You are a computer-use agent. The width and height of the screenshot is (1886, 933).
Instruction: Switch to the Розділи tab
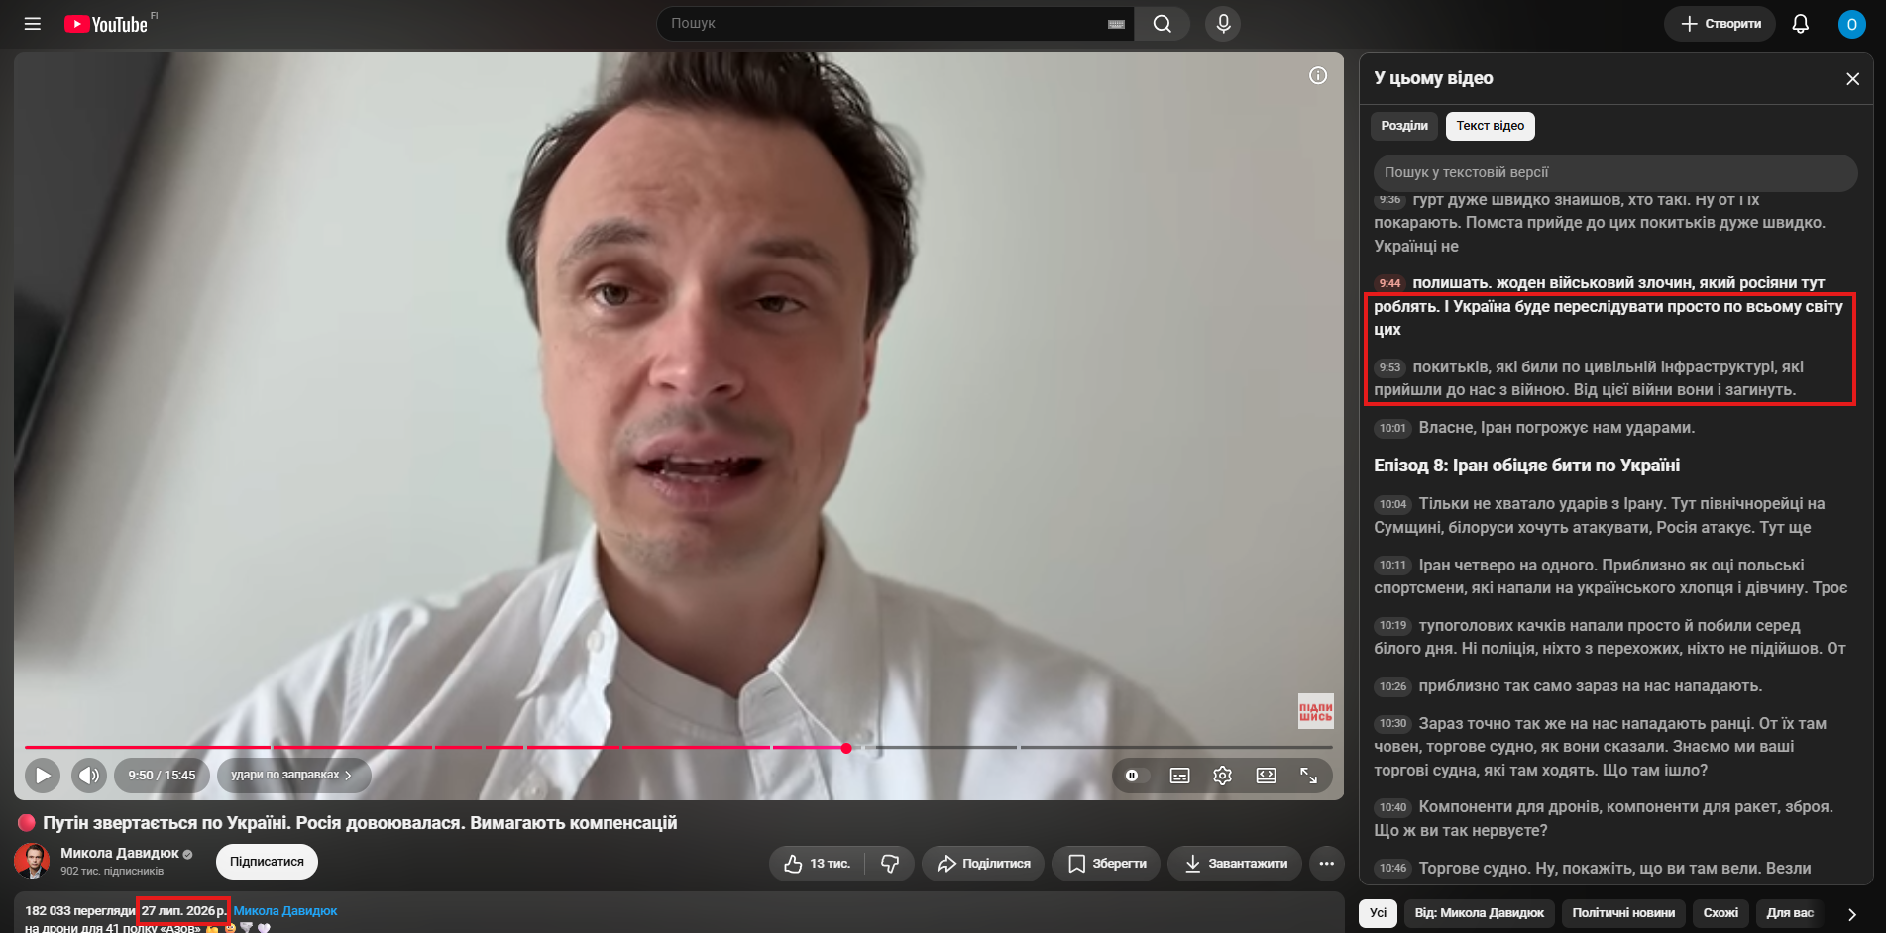(x=1404, y=126)
